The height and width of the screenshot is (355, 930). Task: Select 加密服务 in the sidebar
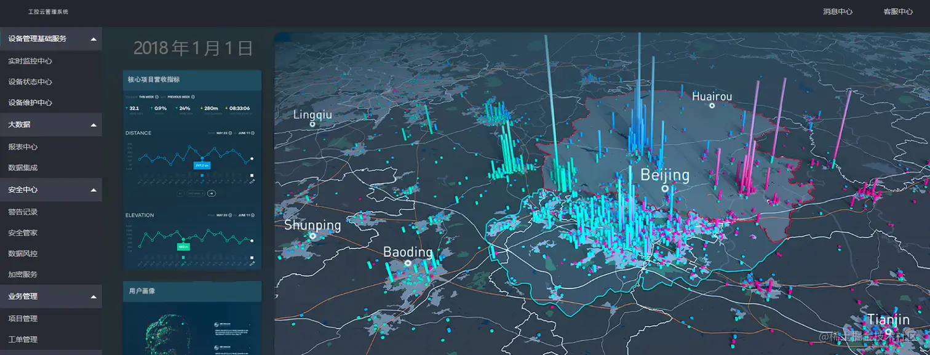coord(23,274)
